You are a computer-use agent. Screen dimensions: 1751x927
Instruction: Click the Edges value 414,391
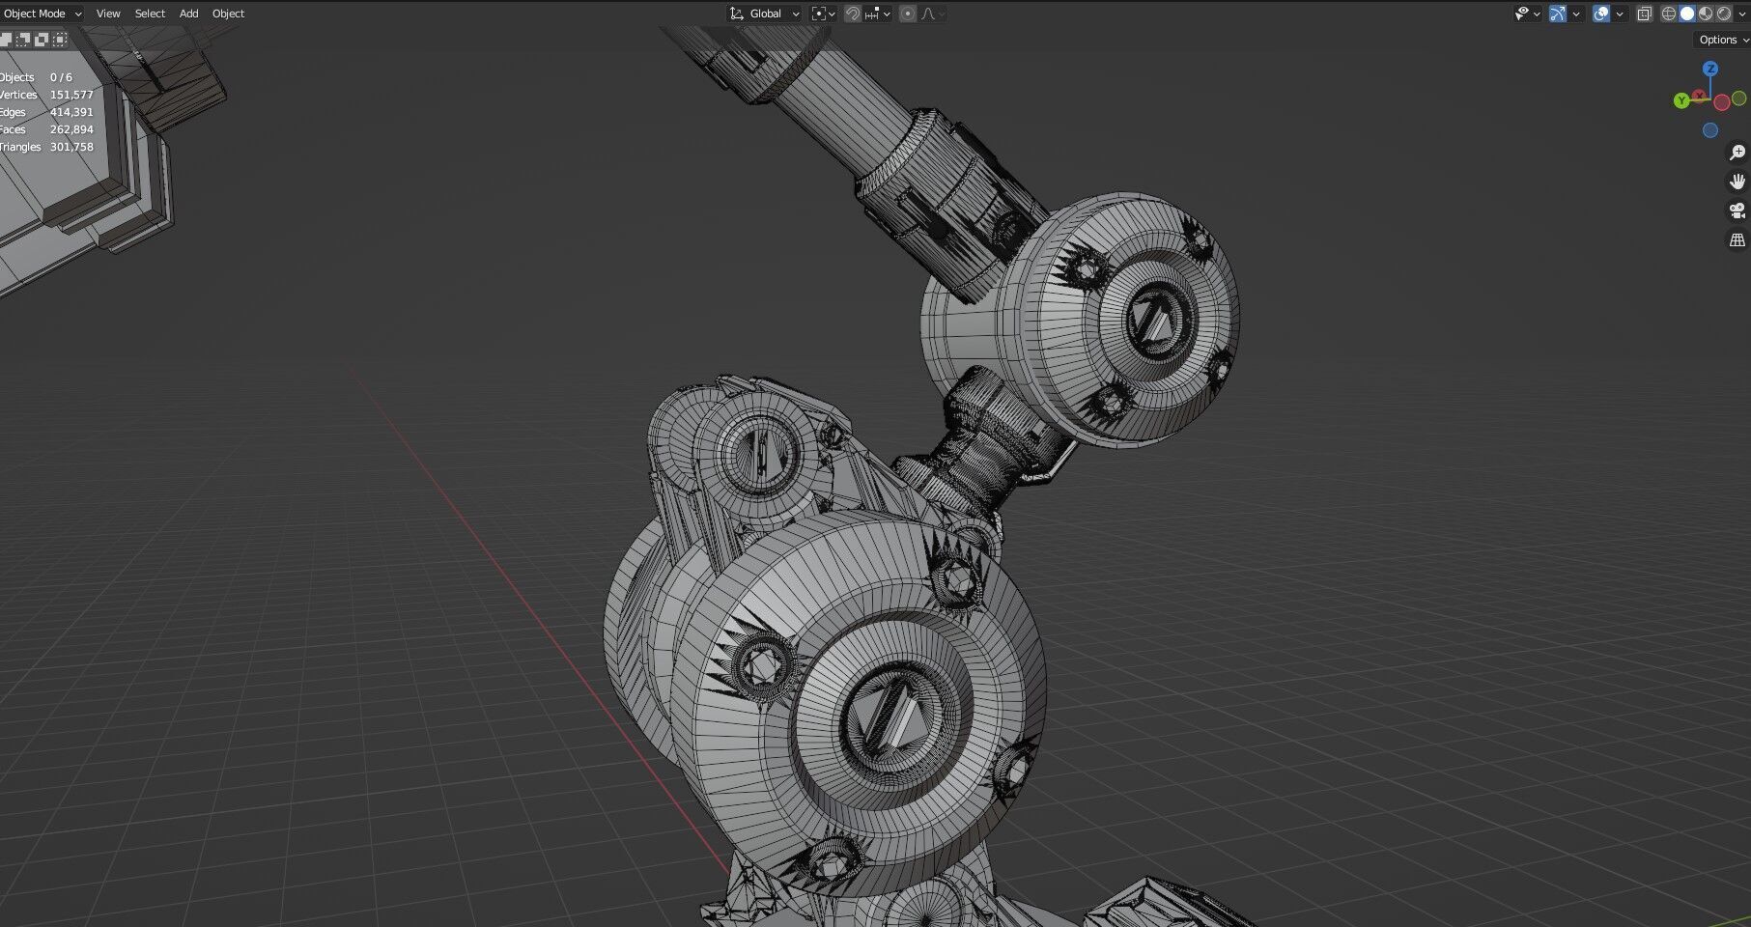coord(71,112)
